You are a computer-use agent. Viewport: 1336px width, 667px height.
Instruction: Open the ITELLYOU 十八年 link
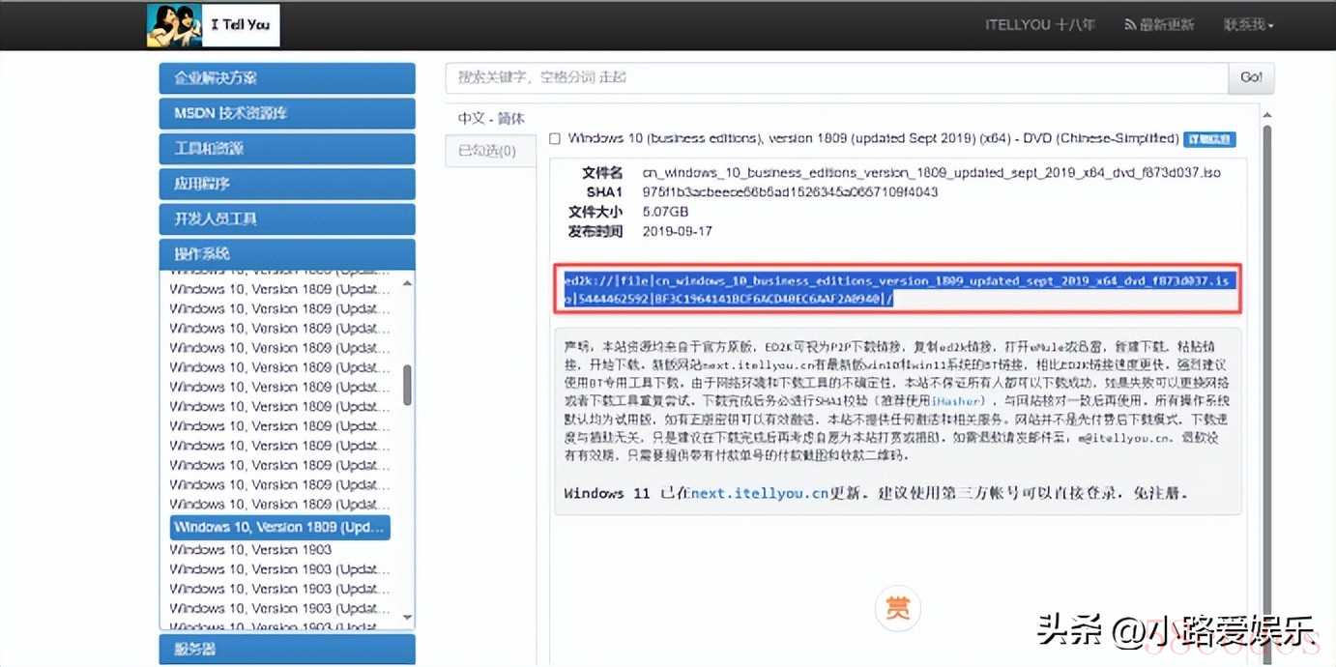pos(1039,25)
